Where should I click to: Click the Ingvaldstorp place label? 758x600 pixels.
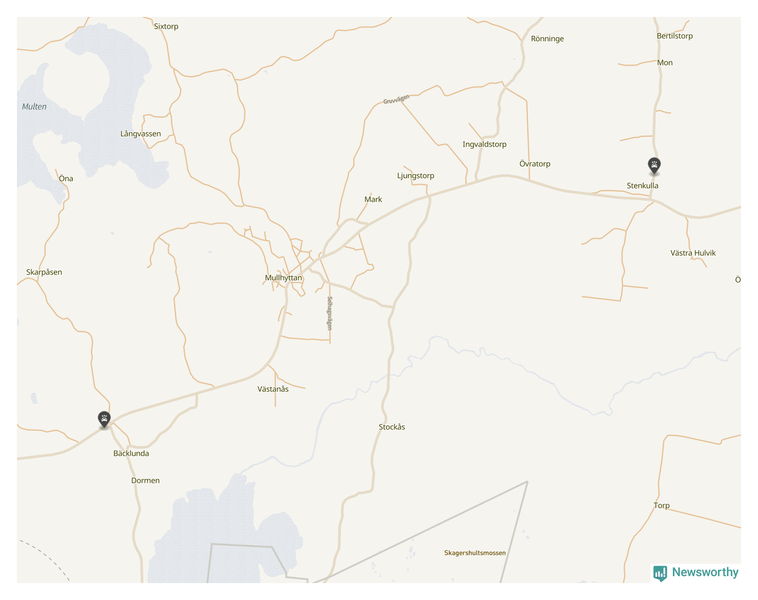coord(484,144)
